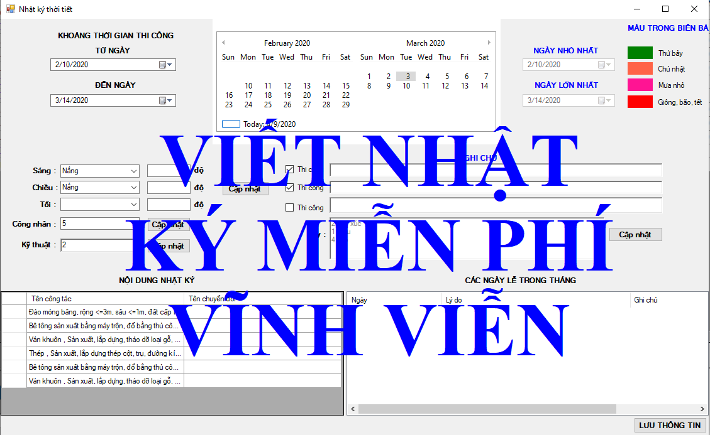710x435 pixels.
Task: Expand the Tối weather dropdown
Action: tap(133, 205)
